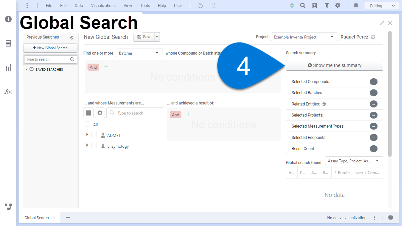Open the Editing mode dropdown

[382, 6]
